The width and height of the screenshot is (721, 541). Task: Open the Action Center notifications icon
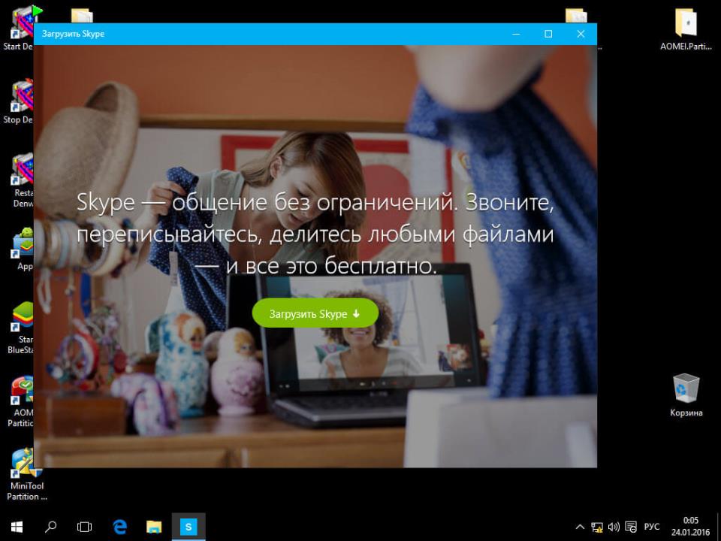pyautogui.click(x=631, y=527)
